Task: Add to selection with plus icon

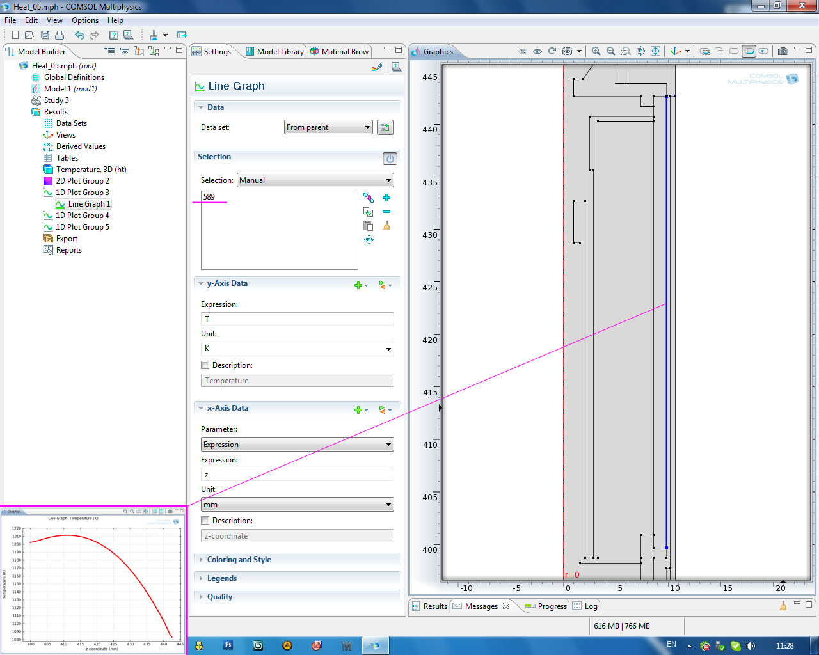Action: [386, 198]
